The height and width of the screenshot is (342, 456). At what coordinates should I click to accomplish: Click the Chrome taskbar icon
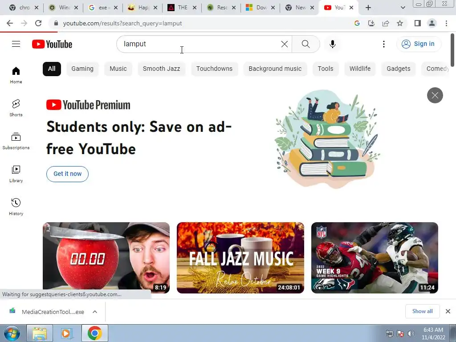tap(94, 333)
